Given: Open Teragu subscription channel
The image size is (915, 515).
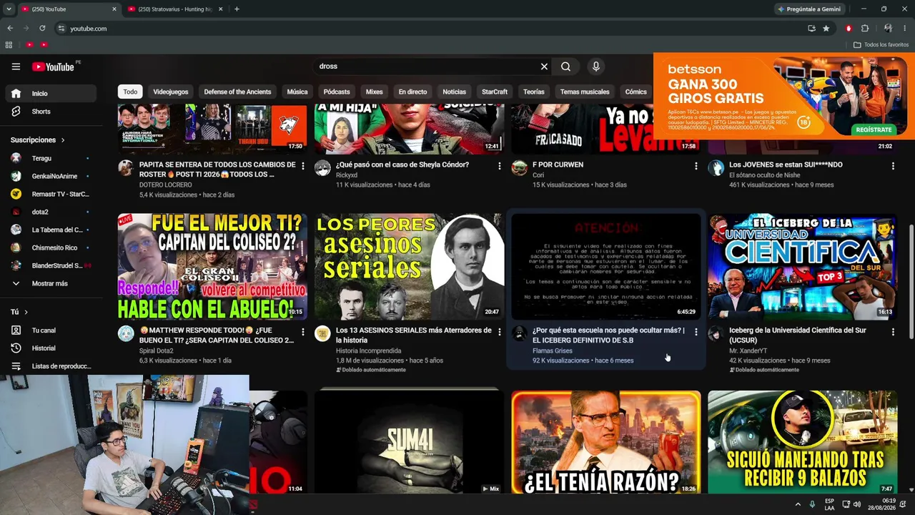Looking at the screenshot, I should pyautogui.click(x=51, y=158).
